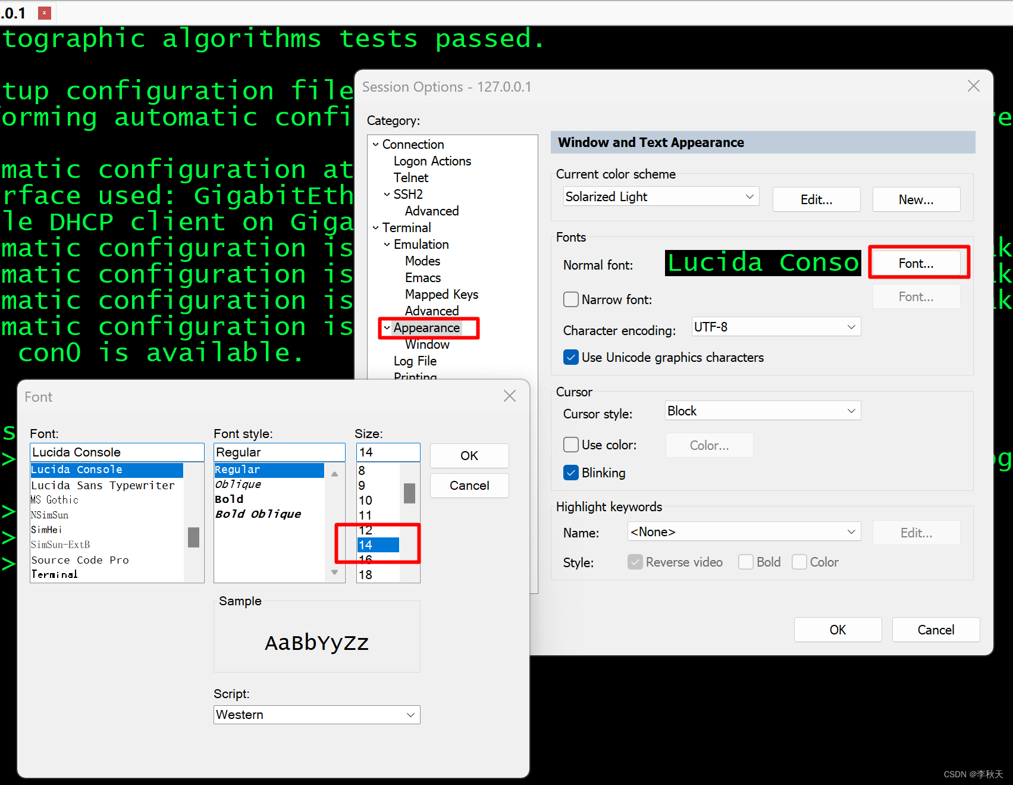
Task: Select size 18 in size list
Action: coord(365,575)
